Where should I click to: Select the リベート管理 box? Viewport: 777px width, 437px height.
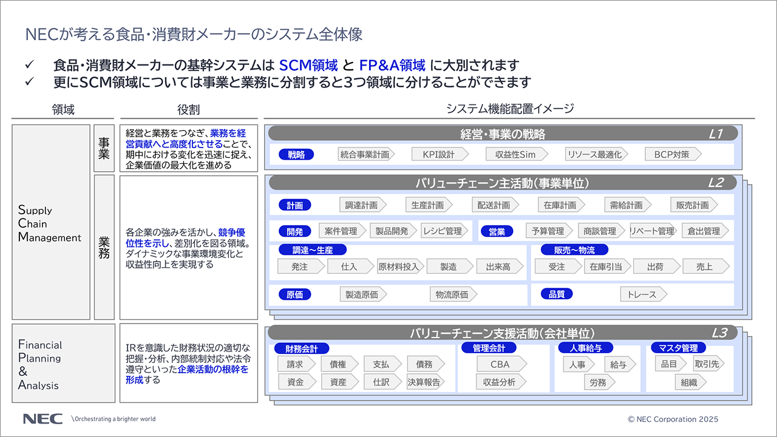click(653, 231)
